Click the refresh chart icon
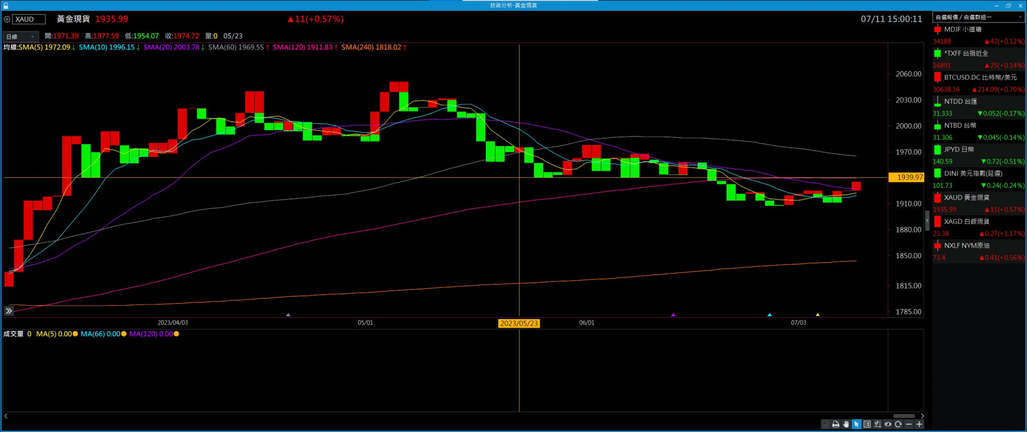This screenshot has height=432, width=1027. [x=898, y=424]
